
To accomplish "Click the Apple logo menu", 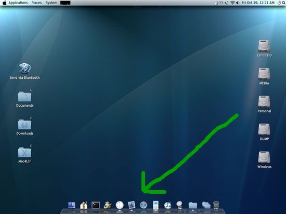I will coord(4,3).
